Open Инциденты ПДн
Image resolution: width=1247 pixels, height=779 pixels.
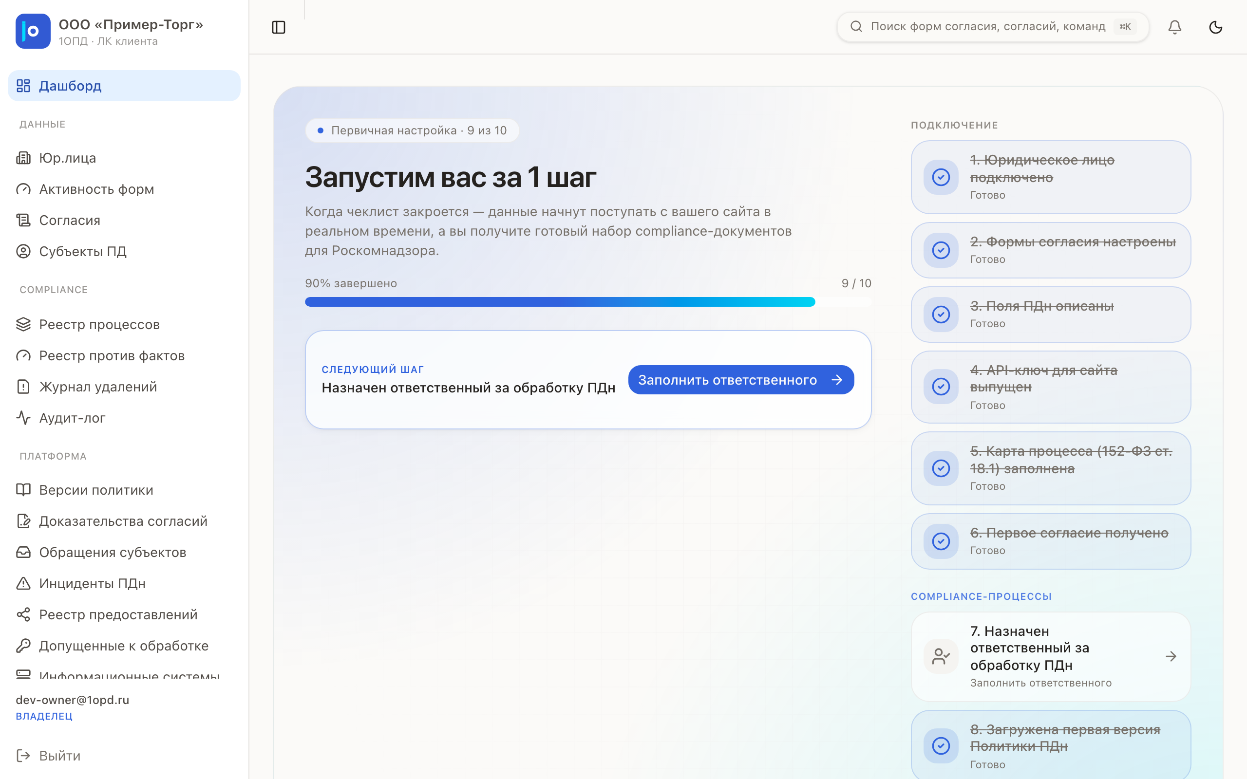(124, 583)
